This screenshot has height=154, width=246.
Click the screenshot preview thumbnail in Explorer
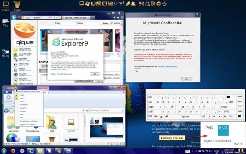pyautogui.click(x=107, y=128)
